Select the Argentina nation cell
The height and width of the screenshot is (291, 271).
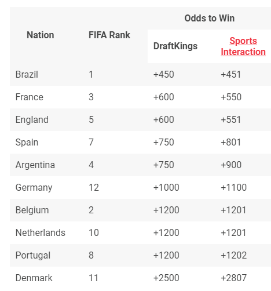[x=35, y=165]
